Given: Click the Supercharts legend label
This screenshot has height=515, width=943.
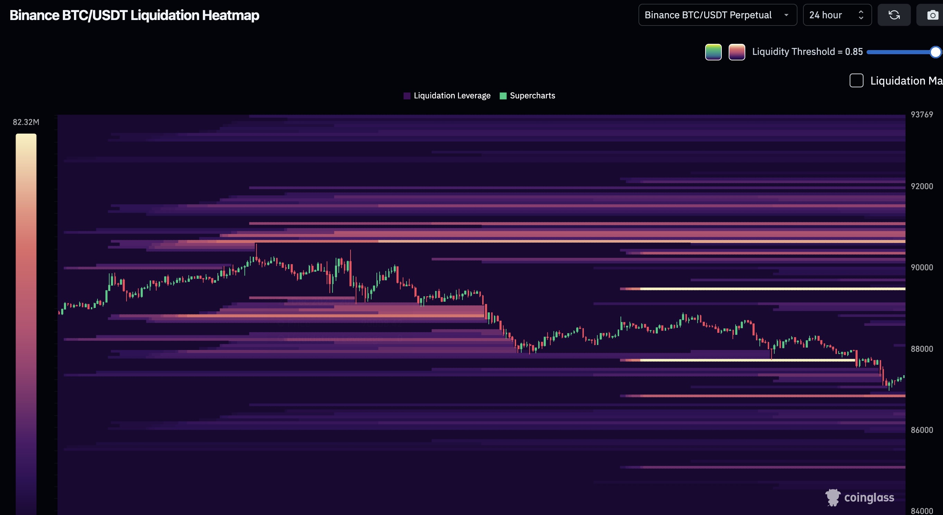Looking at the screenshot, I should 532,96.
